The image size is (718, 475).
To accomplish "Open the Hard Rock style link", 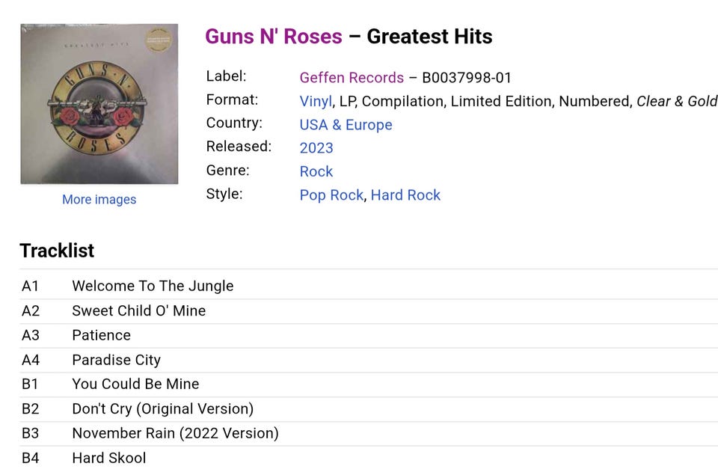I will tap(405, 195).
